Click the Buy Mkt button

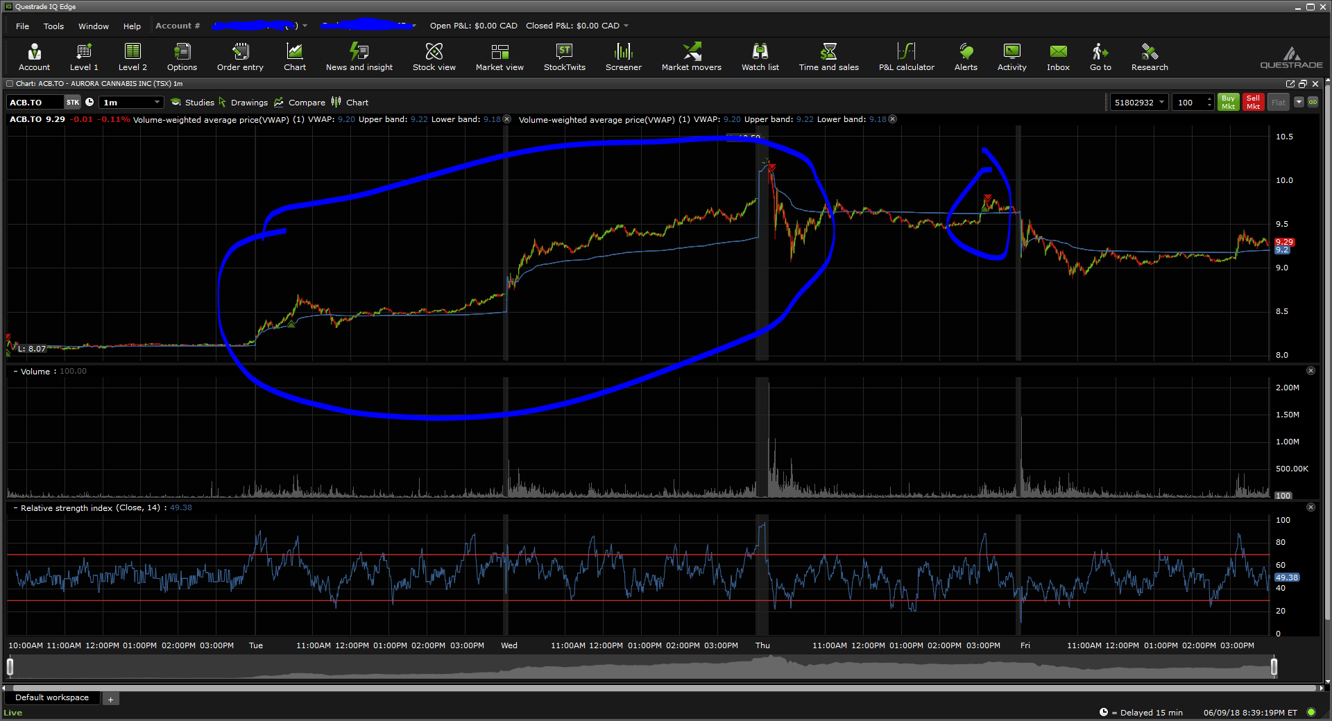tap(1228, 102)
